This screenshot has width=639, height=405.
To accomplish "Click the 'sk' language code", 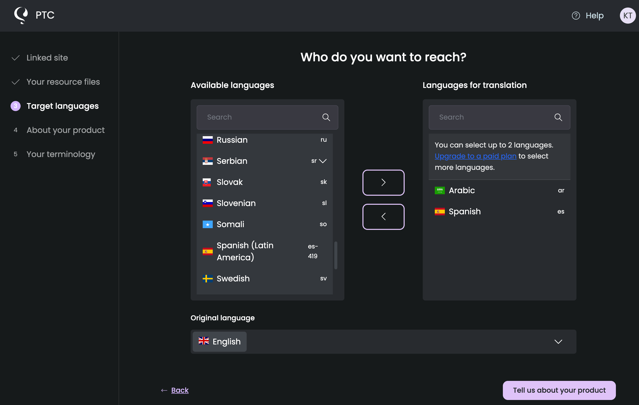I will coord(324,182).
